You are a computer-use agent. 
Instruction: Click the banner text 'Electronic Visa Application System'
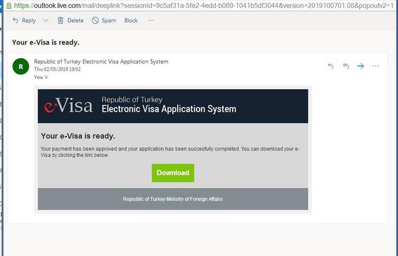pyautogui.click(x=169, y=109)
